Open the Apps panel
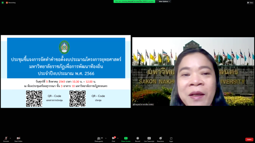 (x=171, y=139)
